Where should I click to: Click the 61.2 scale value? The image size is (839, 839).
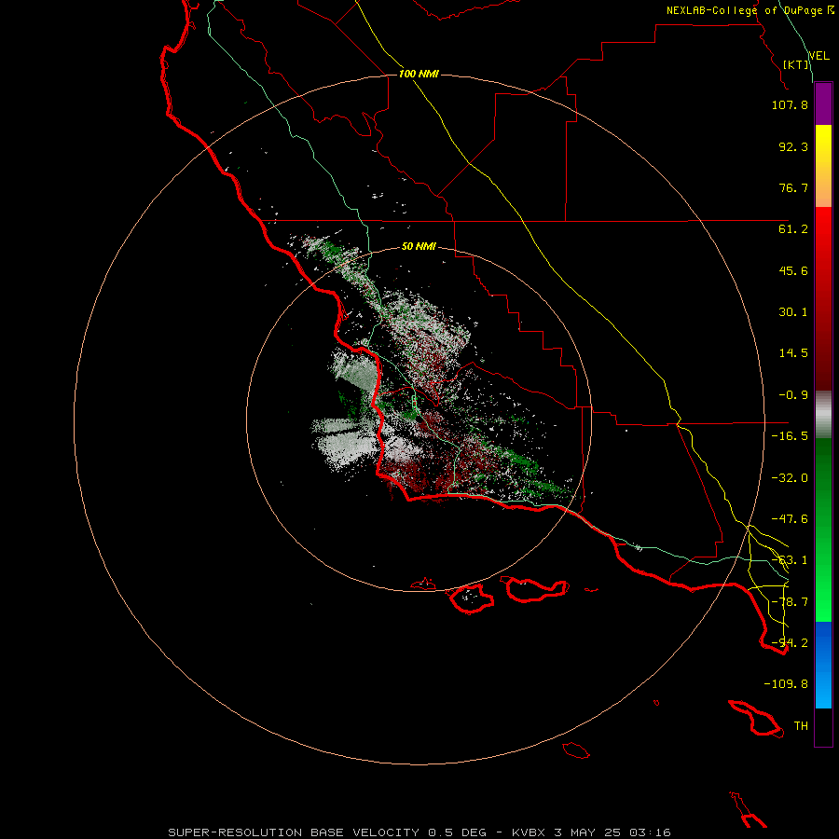point(793,229)
